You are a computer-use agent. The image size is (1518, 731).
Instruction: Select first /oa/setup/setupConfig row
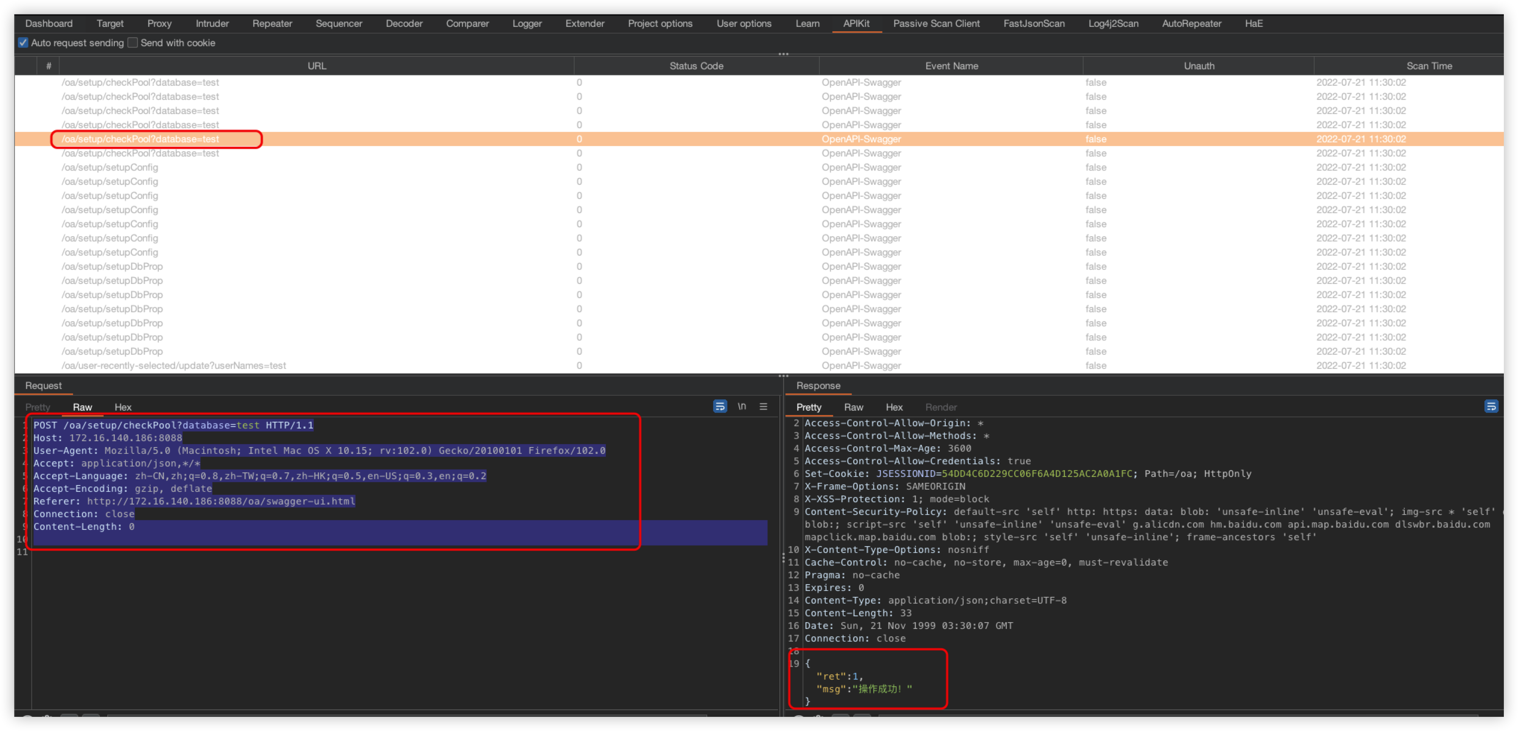pos(110,167)
